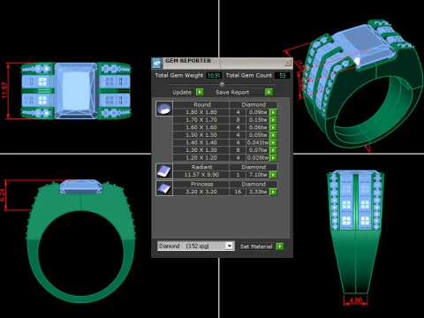Click the 4.86 dimension label in side view
Screen dimensions: 424x318
355,300
